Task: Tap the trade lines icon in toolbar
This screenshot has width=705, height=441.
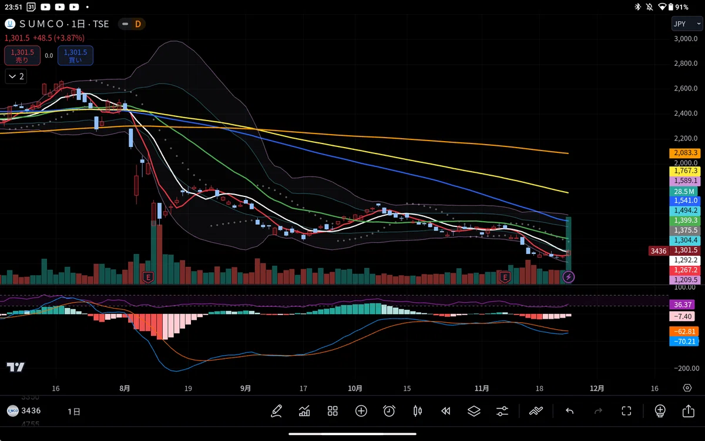Action: (x=536, y=411)
